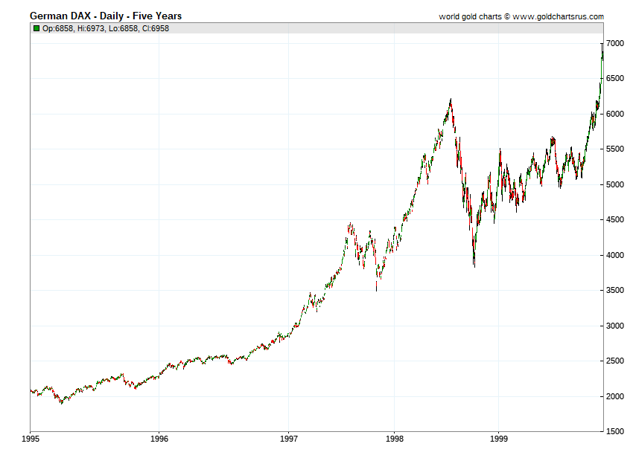Click the green legend square beside Op:6858
Screen dimensions: 633x458
click(36, 28)
